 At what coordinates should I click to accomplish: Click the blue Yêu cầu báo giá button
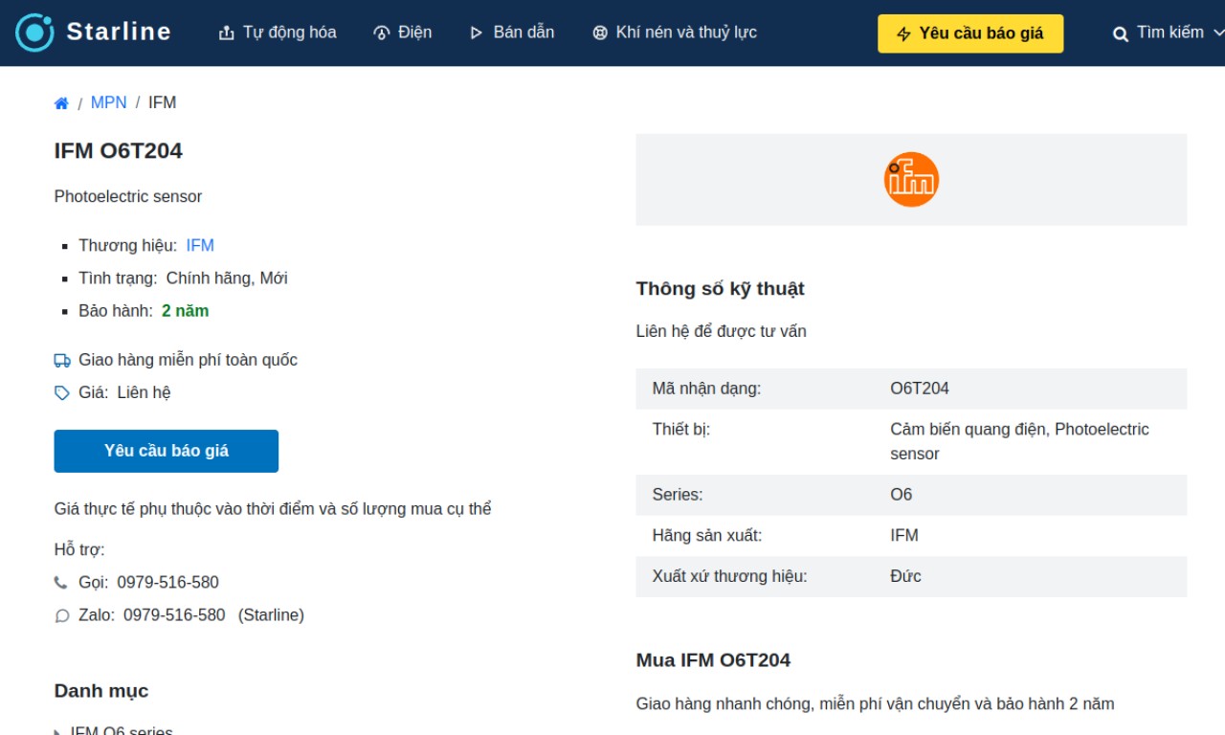pos(167,451)
